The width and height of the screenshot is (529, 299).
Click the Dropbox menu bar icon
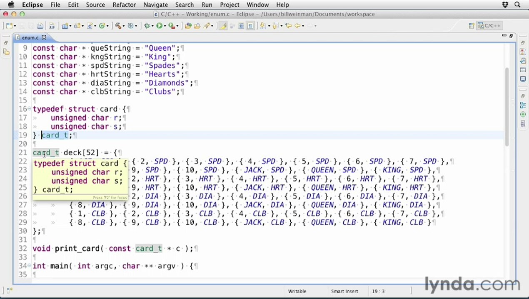click(505, 5)
